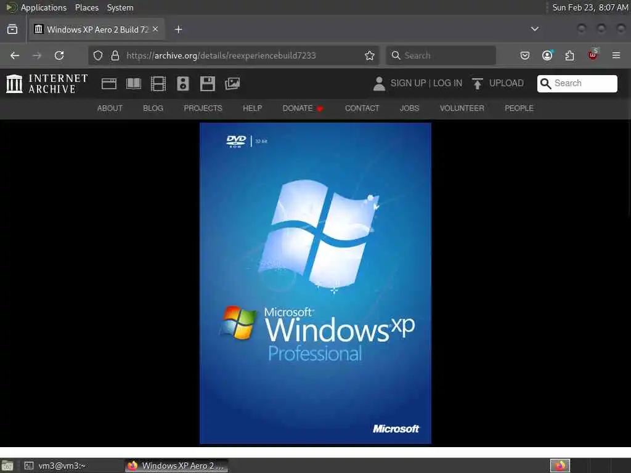Click the UPLOAD link
This screenshot has height=473, width=631.
click(x=507, y=83)
